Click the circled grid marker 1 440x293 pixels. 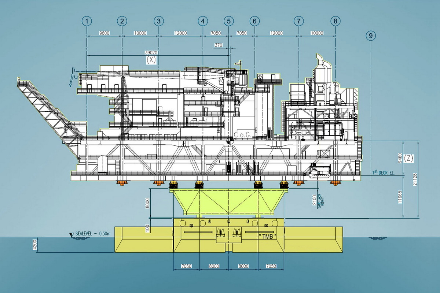(x=87, y=21)
